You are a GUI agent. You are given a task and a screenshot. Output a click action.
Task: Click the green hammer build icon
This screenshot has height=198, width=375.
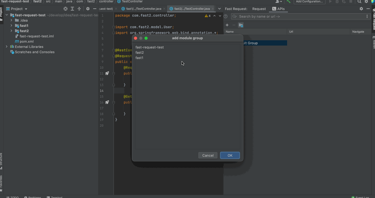pyautogui.click(x=289, y=2)
